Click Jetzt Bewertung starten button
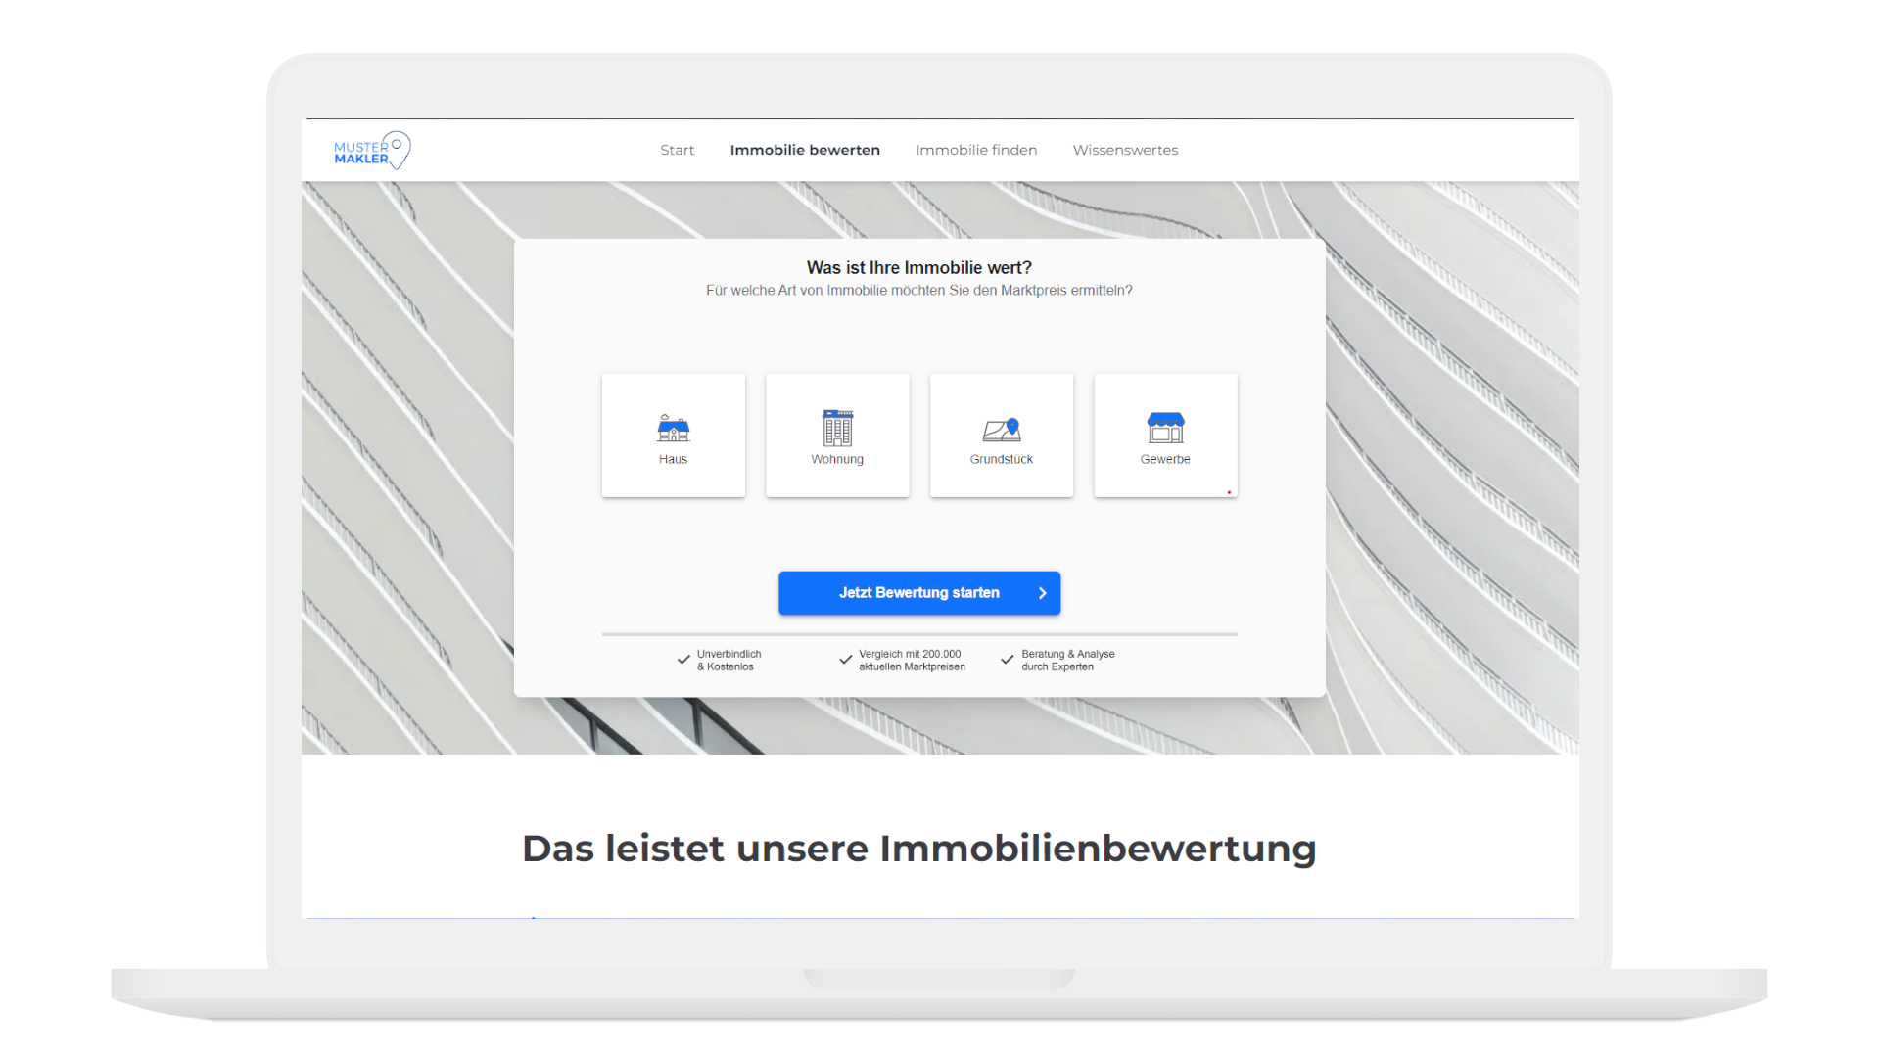Image resolution: width=1880 pixels, height=1057 pixels. coord(918,592)
